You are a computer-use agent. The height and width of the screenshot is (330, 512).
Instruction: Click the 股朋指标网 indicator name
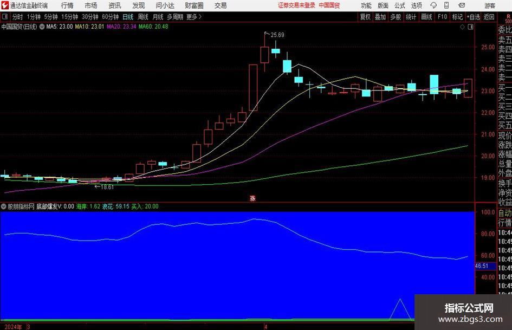pyautogui.click(x=21, y=206)
